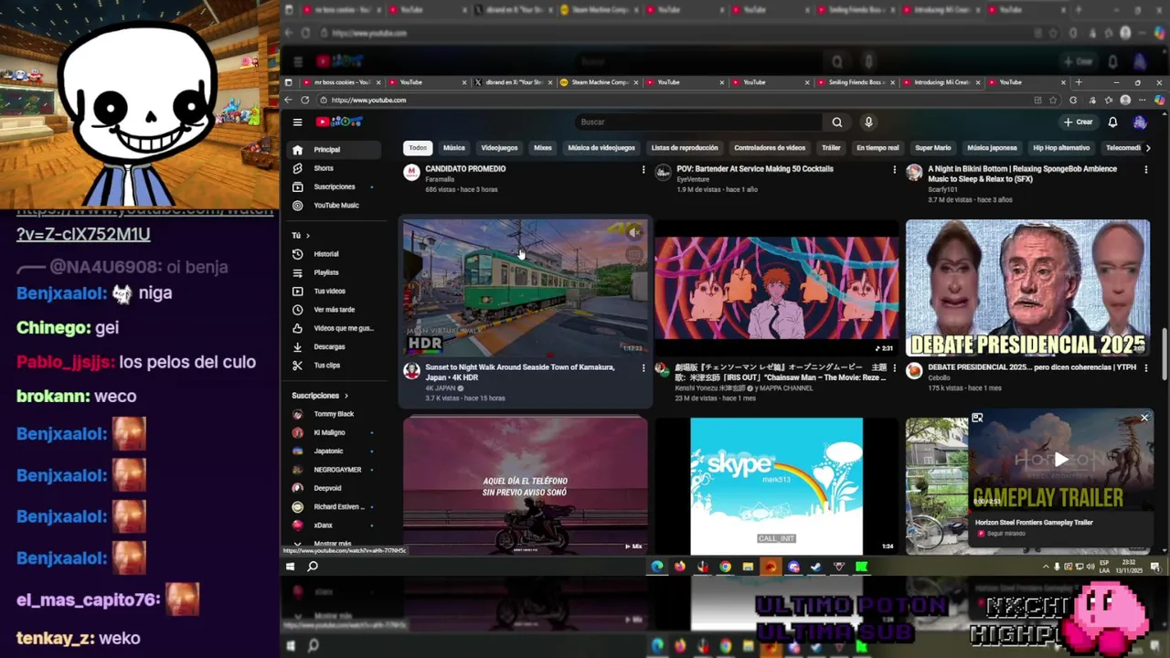Viewport: 1170px width, 658px height.
Task: Show hidden system tray icons
Action: [x=1046, y=567]
